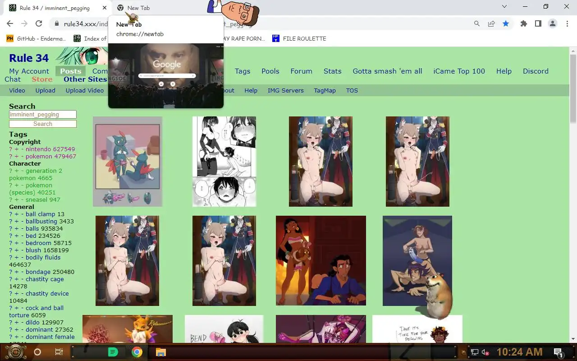The image size is (577, 361).
Task: Open the clock showing 10:24 AM
Action: tap(519, 352)
